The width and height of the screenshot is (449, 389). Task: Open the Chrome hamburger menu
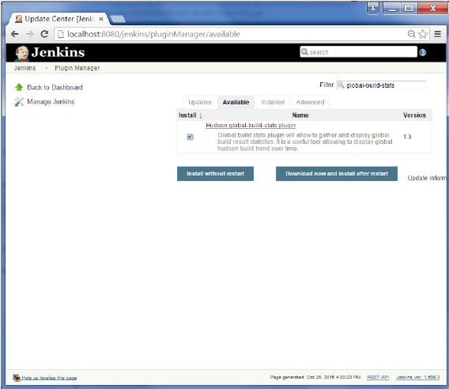click(437, 34)
